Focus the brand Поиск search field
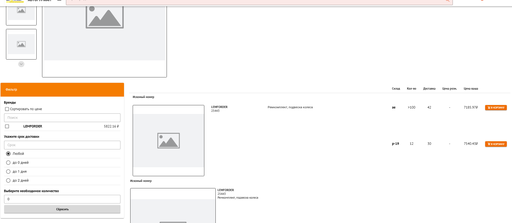Viewport: 512px width, 223px height. click(x=62, y=118)
